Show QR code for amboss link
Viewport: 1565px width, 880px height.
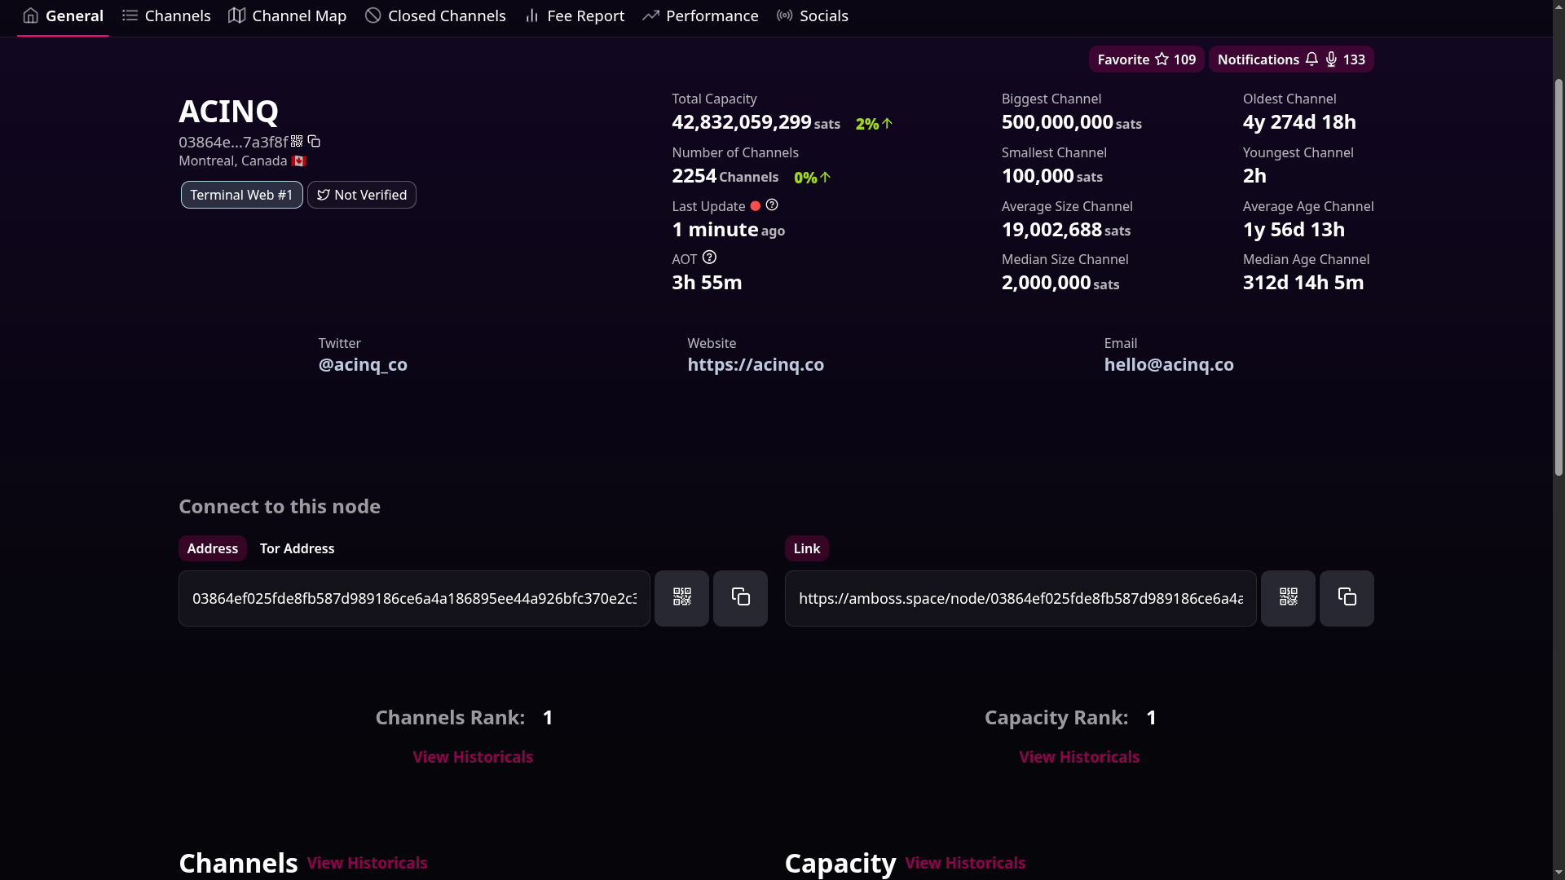pyautogui.click(x=1288, y=598)
